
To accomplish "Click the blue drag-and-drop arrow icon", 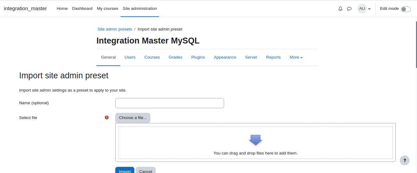I will tap(256, 140).
